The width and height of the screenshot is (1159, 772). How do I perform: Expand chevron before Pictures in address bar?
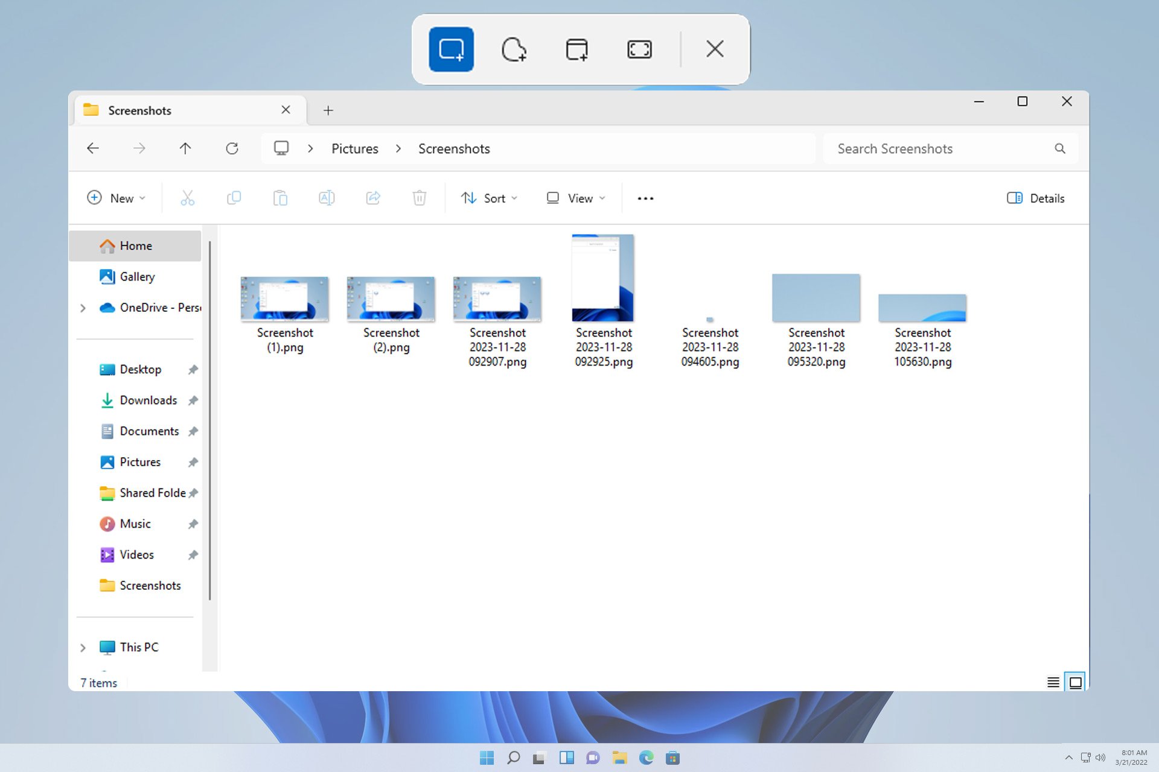click(310, 148)
